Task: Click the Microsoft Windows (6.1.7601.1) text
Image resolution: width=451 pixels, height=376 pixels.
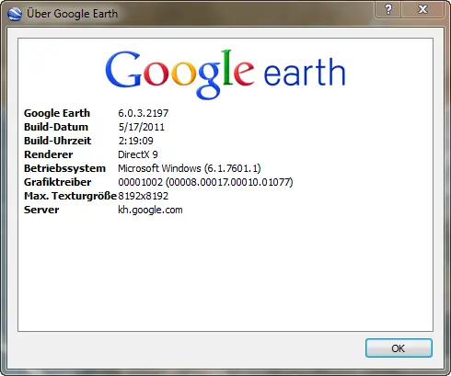Action: click(190, 168)
